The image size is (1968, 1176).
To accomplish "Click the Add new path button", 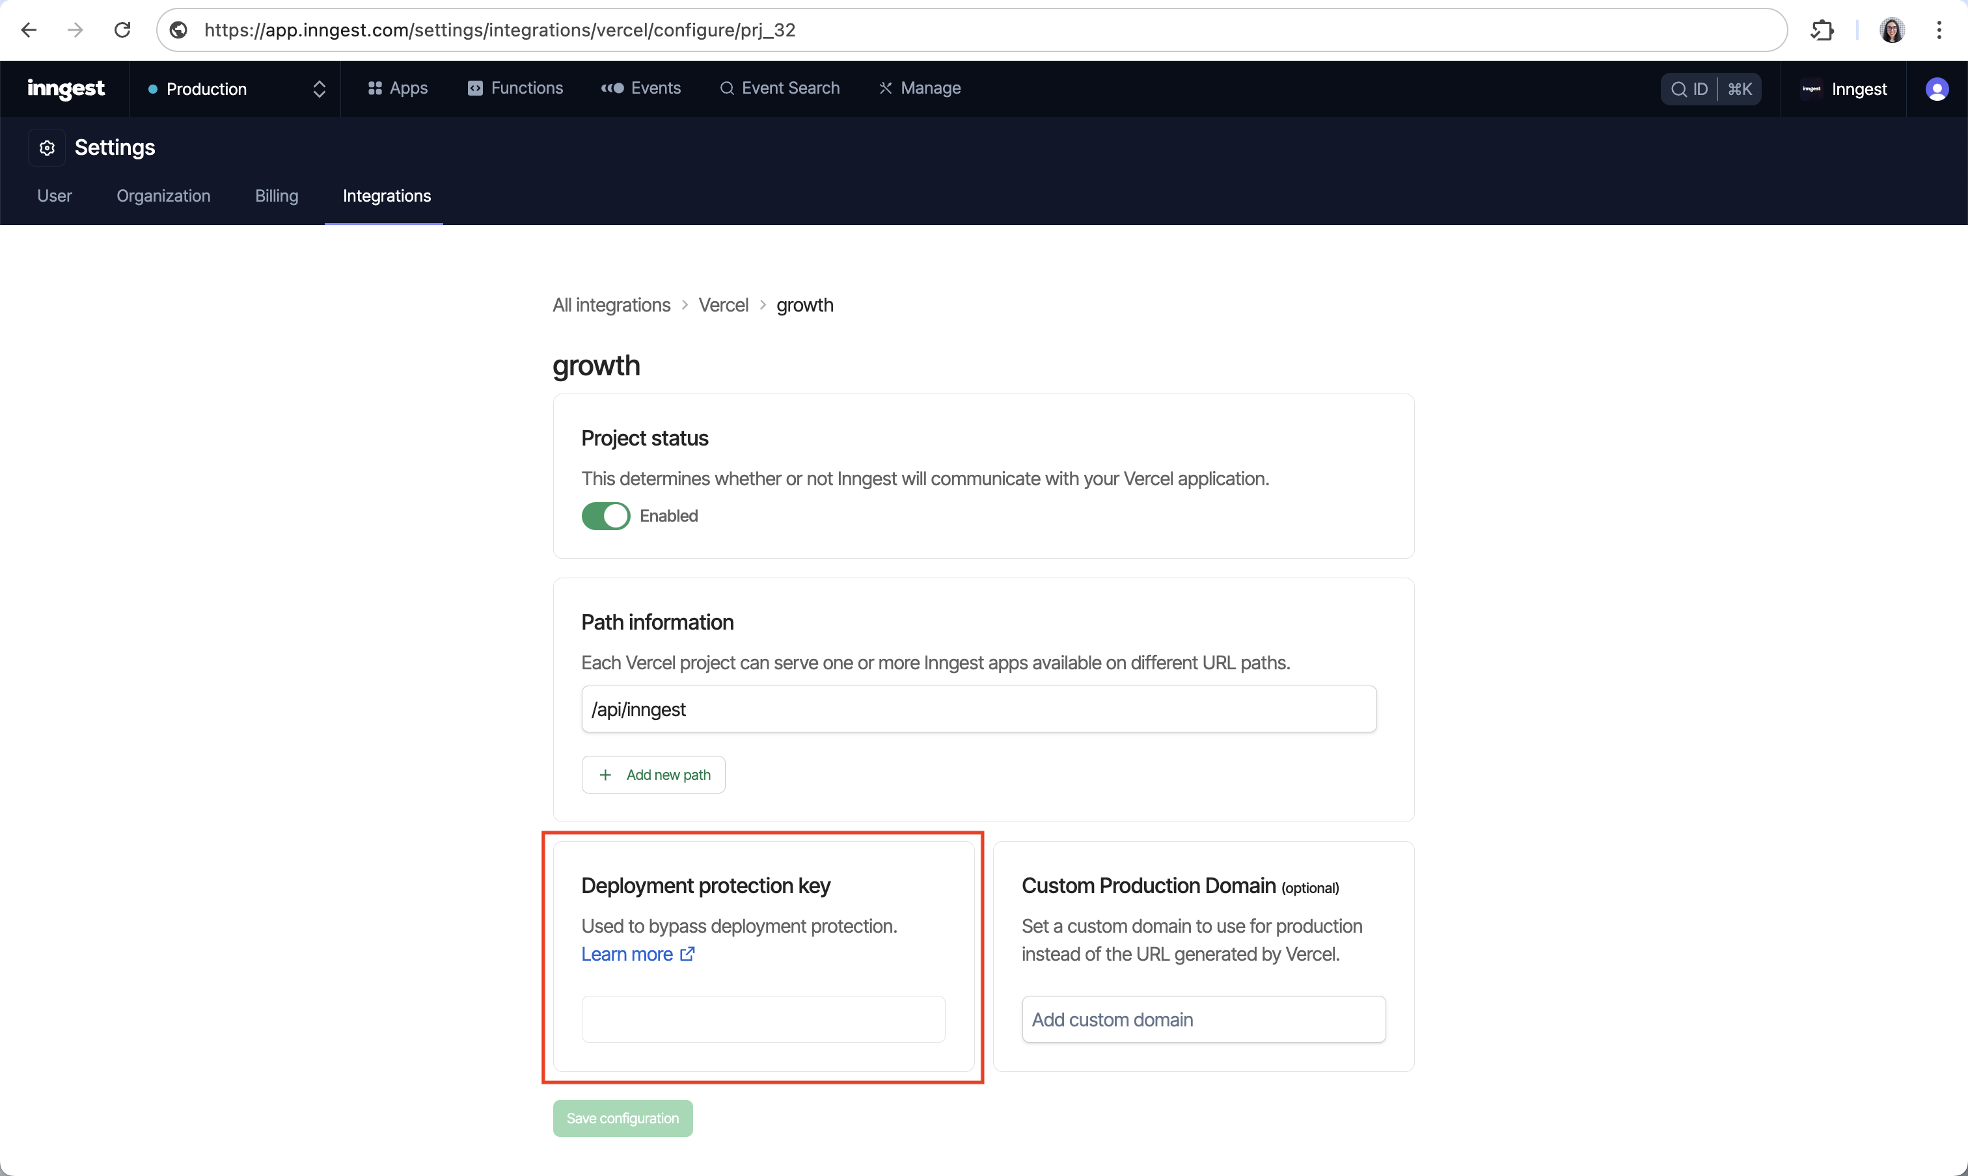I will click(653, 774).
